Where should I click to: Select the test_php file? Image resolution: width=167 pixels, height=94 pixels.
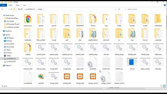coord(158,64)
